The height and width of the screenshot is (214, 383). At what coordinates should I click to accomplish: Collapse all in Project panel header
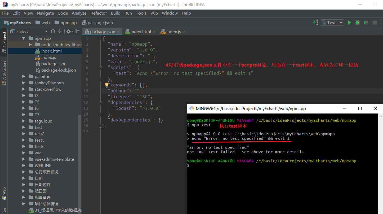60,31
